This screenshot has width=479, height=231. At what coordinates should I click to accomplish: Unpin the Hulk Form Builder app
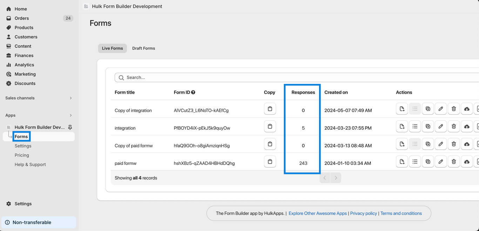[x=70, y=127]
